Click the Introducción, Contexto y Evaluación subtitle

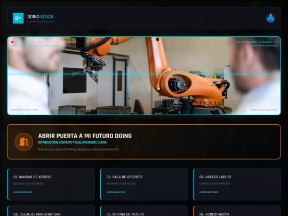(73, 142)
